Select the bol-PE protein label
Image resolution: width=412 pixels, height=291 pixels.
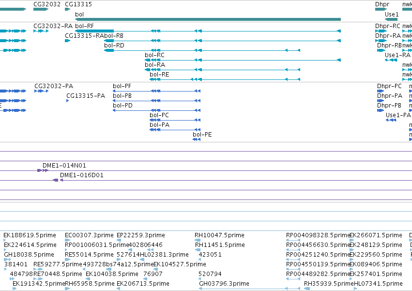(x=202, y=135)
